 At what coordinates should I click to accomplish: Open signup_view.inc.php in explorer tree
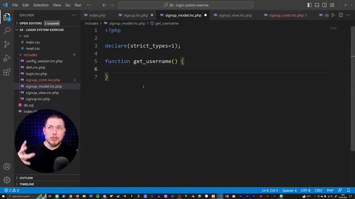[47, 93]
